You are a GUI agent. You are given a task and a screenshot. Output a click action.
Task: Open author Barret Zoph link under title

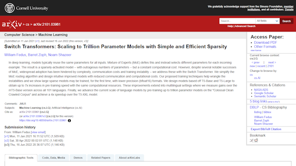[37, 55]
